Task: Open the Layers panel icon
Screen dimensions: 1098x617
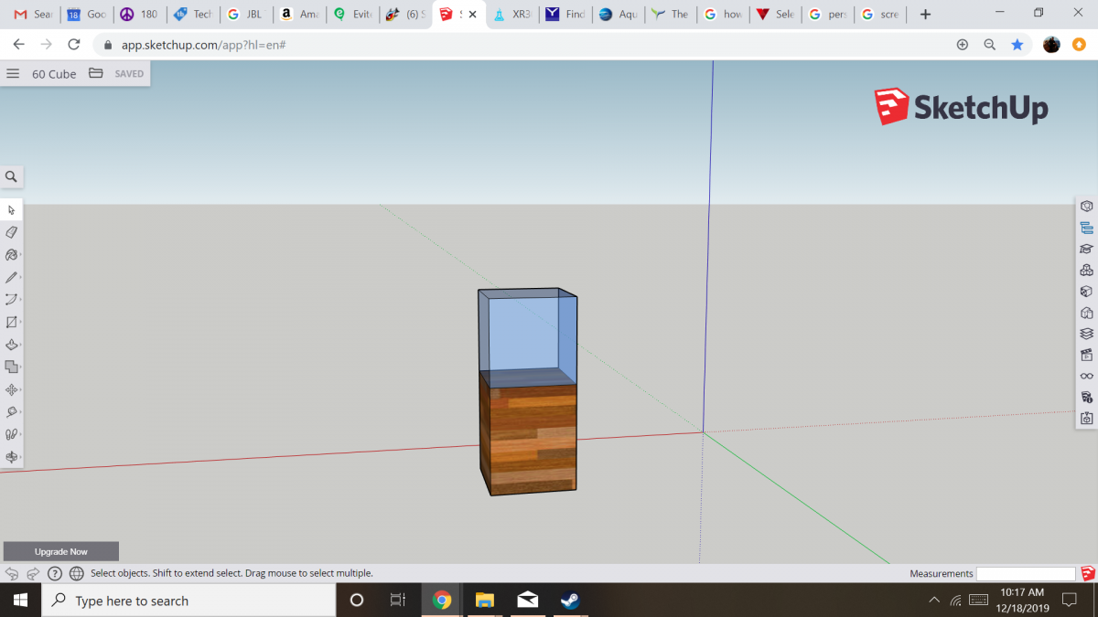Action: 1086,334
